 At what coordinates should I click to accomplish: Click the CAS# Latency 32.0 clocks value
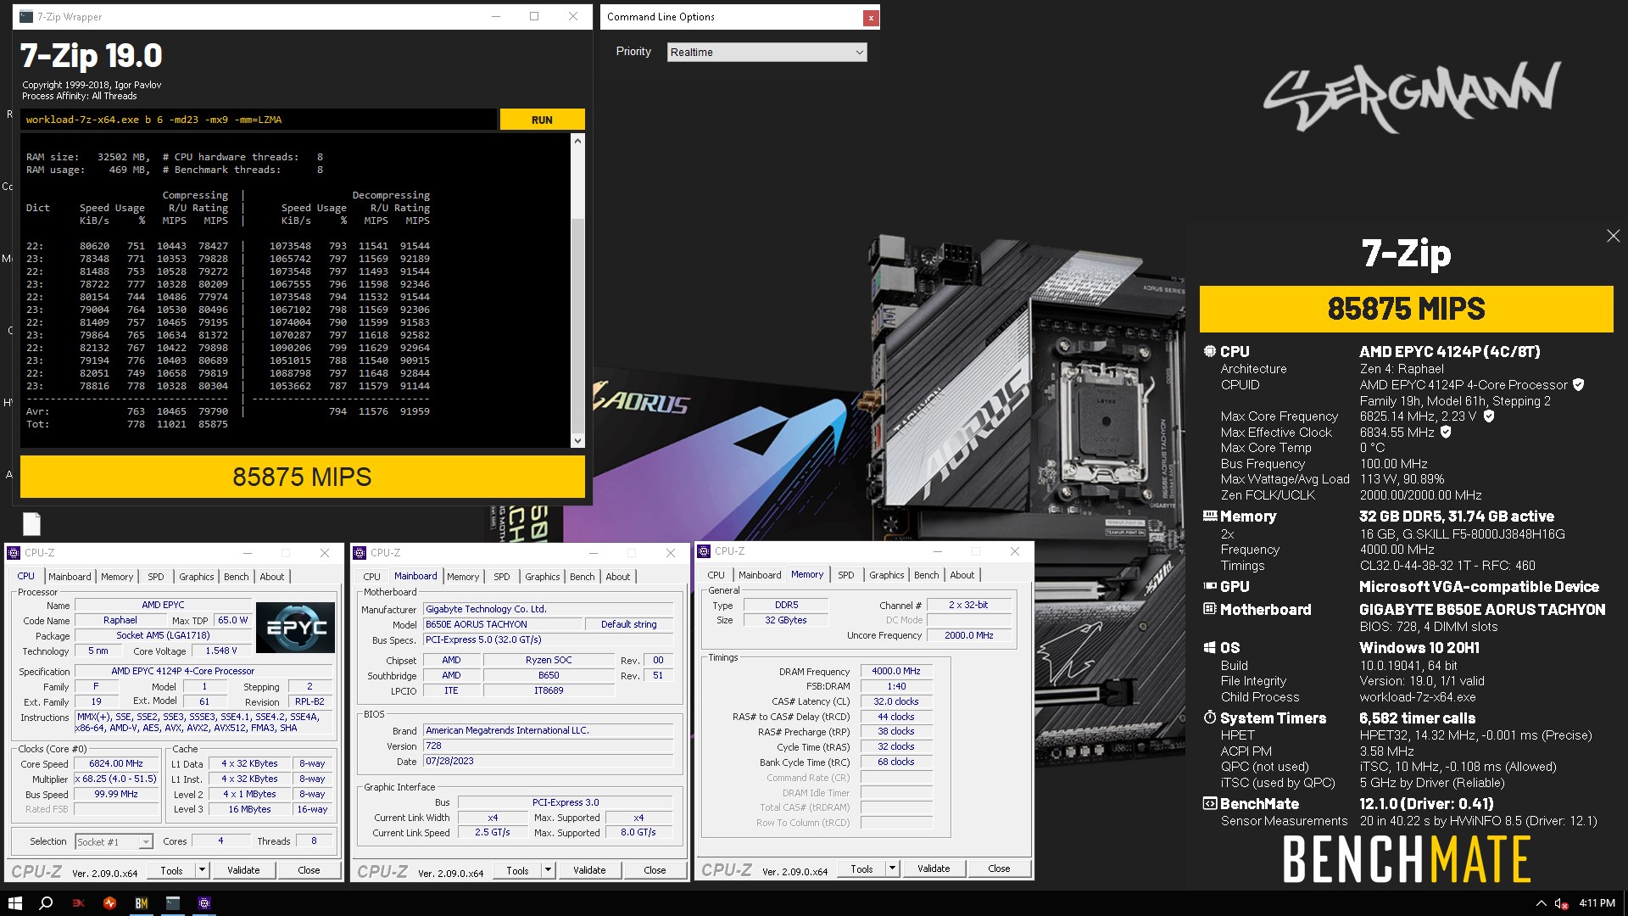click(x=896, y=701)
